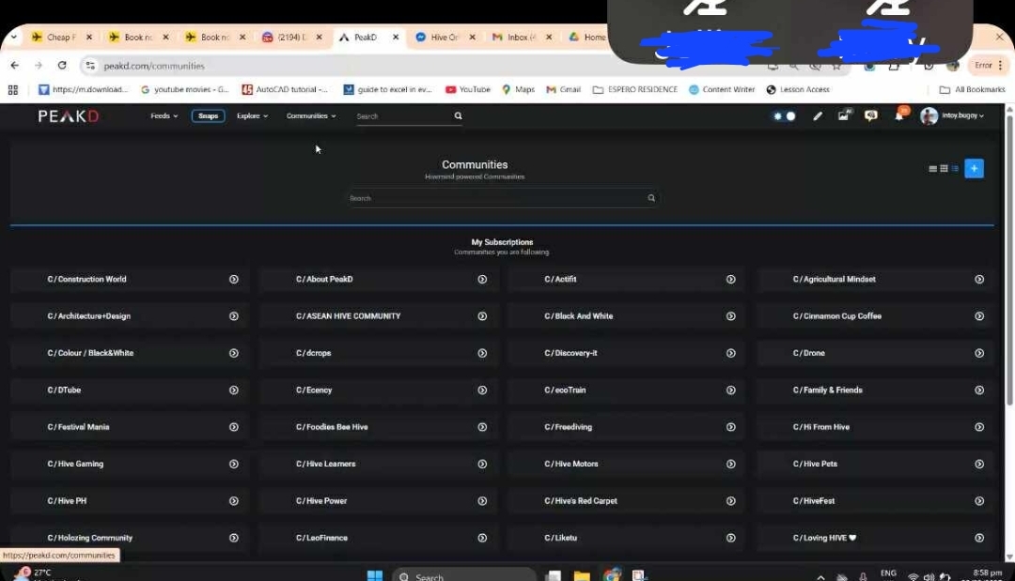Open the chat messages icon
This screenshot has width=1015, height=581.
[870, 115]
